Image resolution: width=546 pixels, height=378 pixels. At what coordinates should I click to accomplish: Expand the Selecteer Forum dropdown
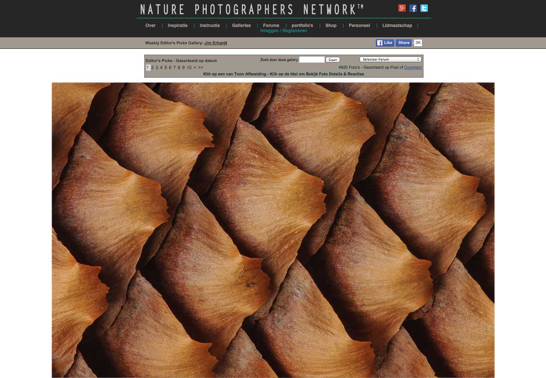[390, 59]
